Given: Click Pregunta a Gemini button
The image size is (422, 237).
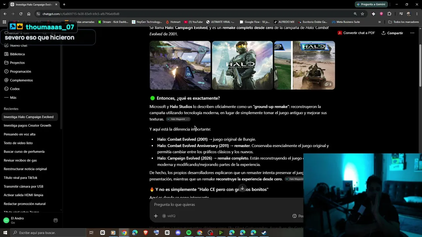Looking at the screenshot, I should [371, 4].
